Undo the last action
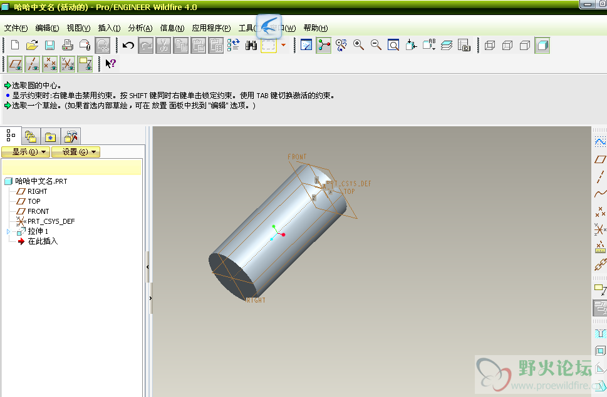This screenshot has height=397, width=607. coord(128,46)
